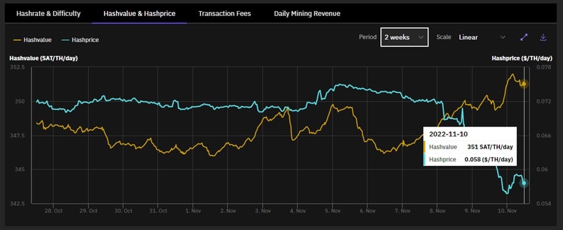This screenshot has height=230, width=563.
Task: Click the cyan Hashprice endpoint marker
Action: 524,183
